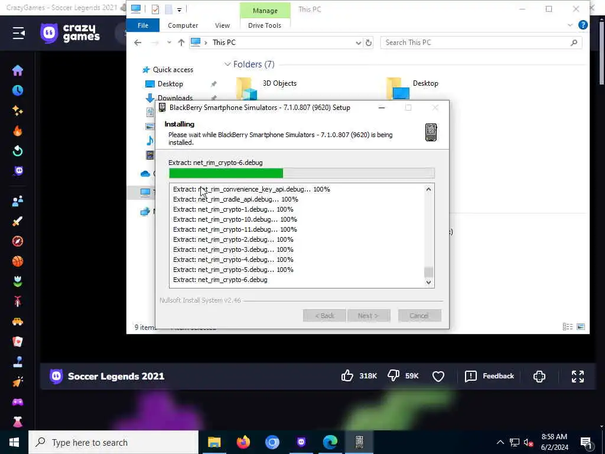Open the Basketball category icon in sidebar
The image size is (605, 454).
click(17, 261)
